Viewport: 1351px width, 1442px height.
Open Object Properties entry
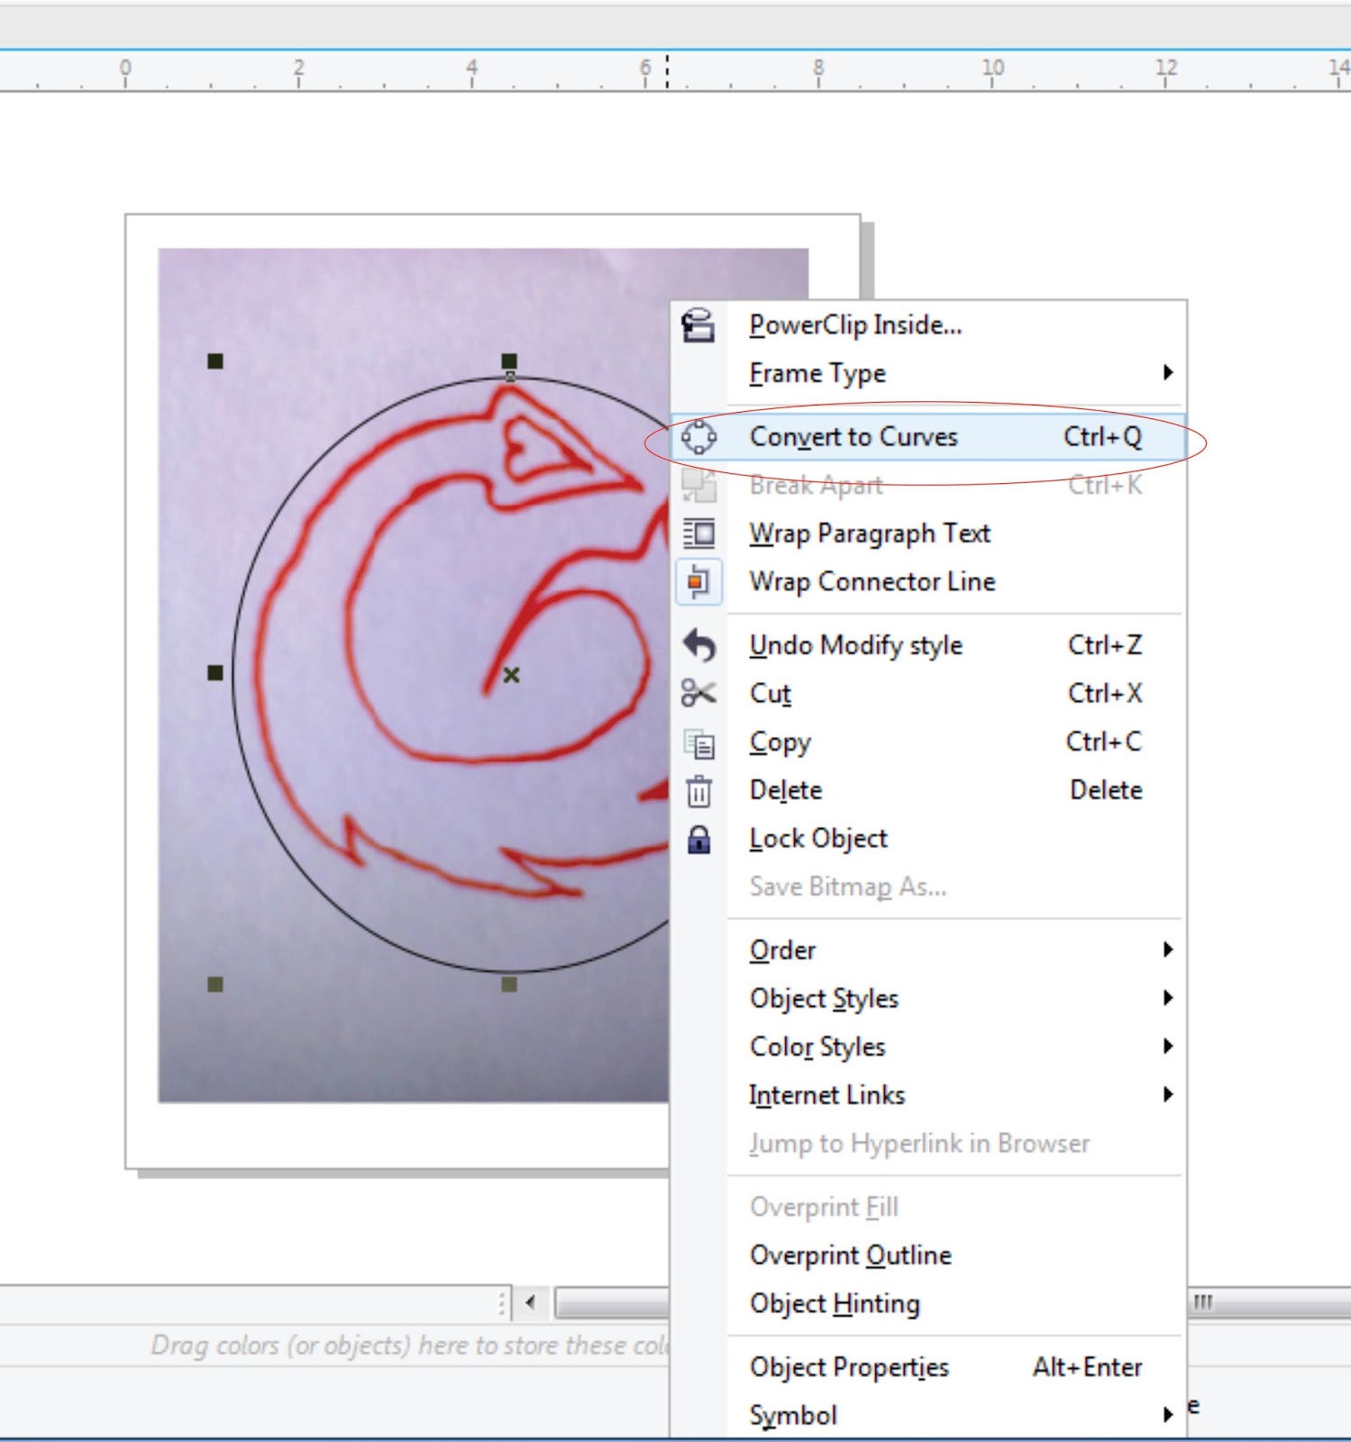(928, 1367)
